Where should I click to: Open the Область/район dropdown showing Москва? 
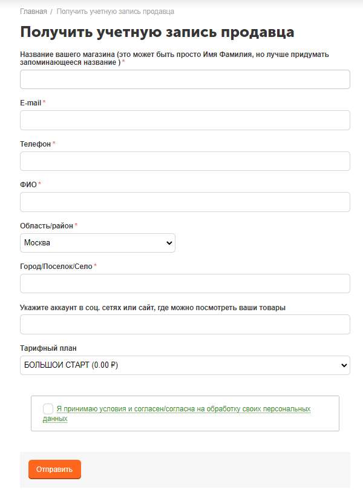[x=97, y=243]
